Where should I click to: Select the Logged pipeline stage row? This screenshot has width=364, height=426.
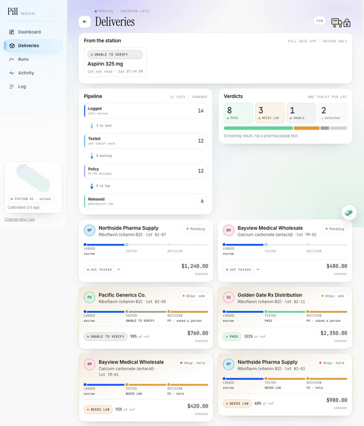click(146, 111)
